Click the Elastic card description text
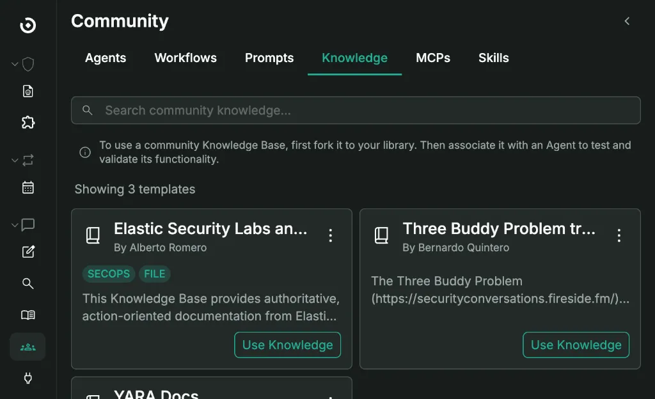The image size is (655, 399). coord(211,307)
